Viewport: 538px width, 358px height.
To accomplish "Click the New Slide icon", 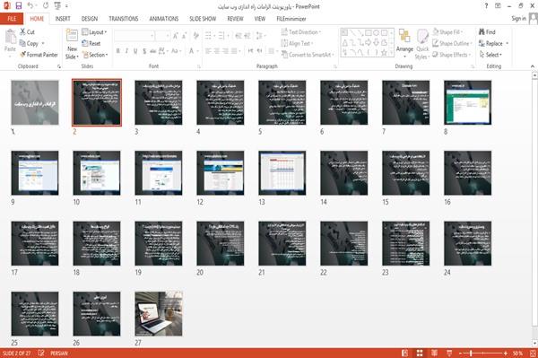I will coord(72,36).
